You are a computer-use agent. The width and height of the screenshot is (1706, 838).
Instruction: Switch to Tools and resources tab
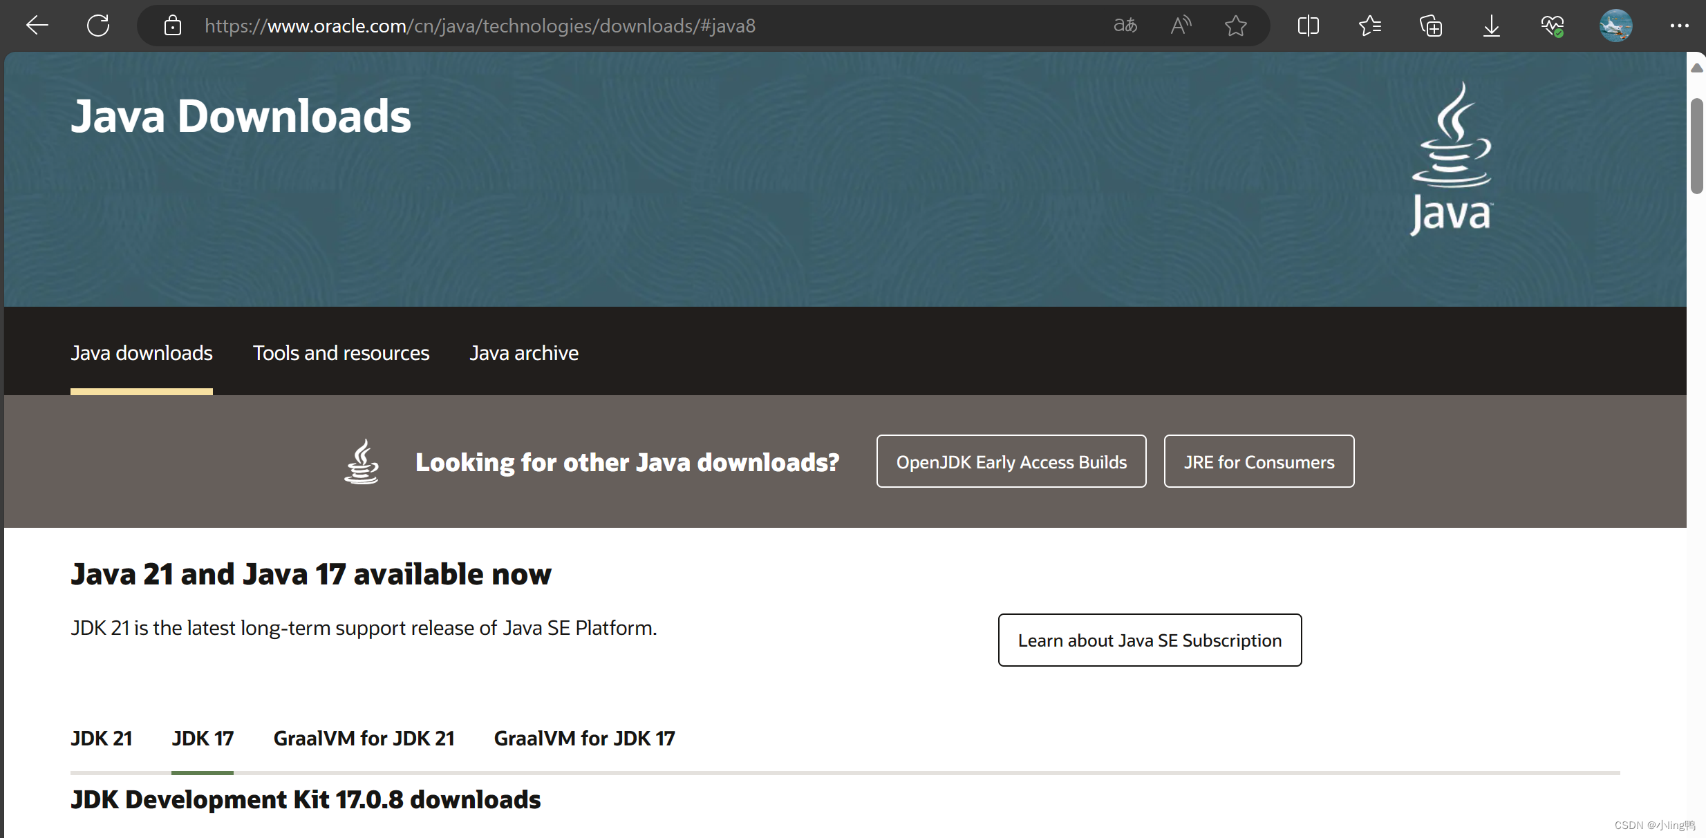tap(341, 353)
